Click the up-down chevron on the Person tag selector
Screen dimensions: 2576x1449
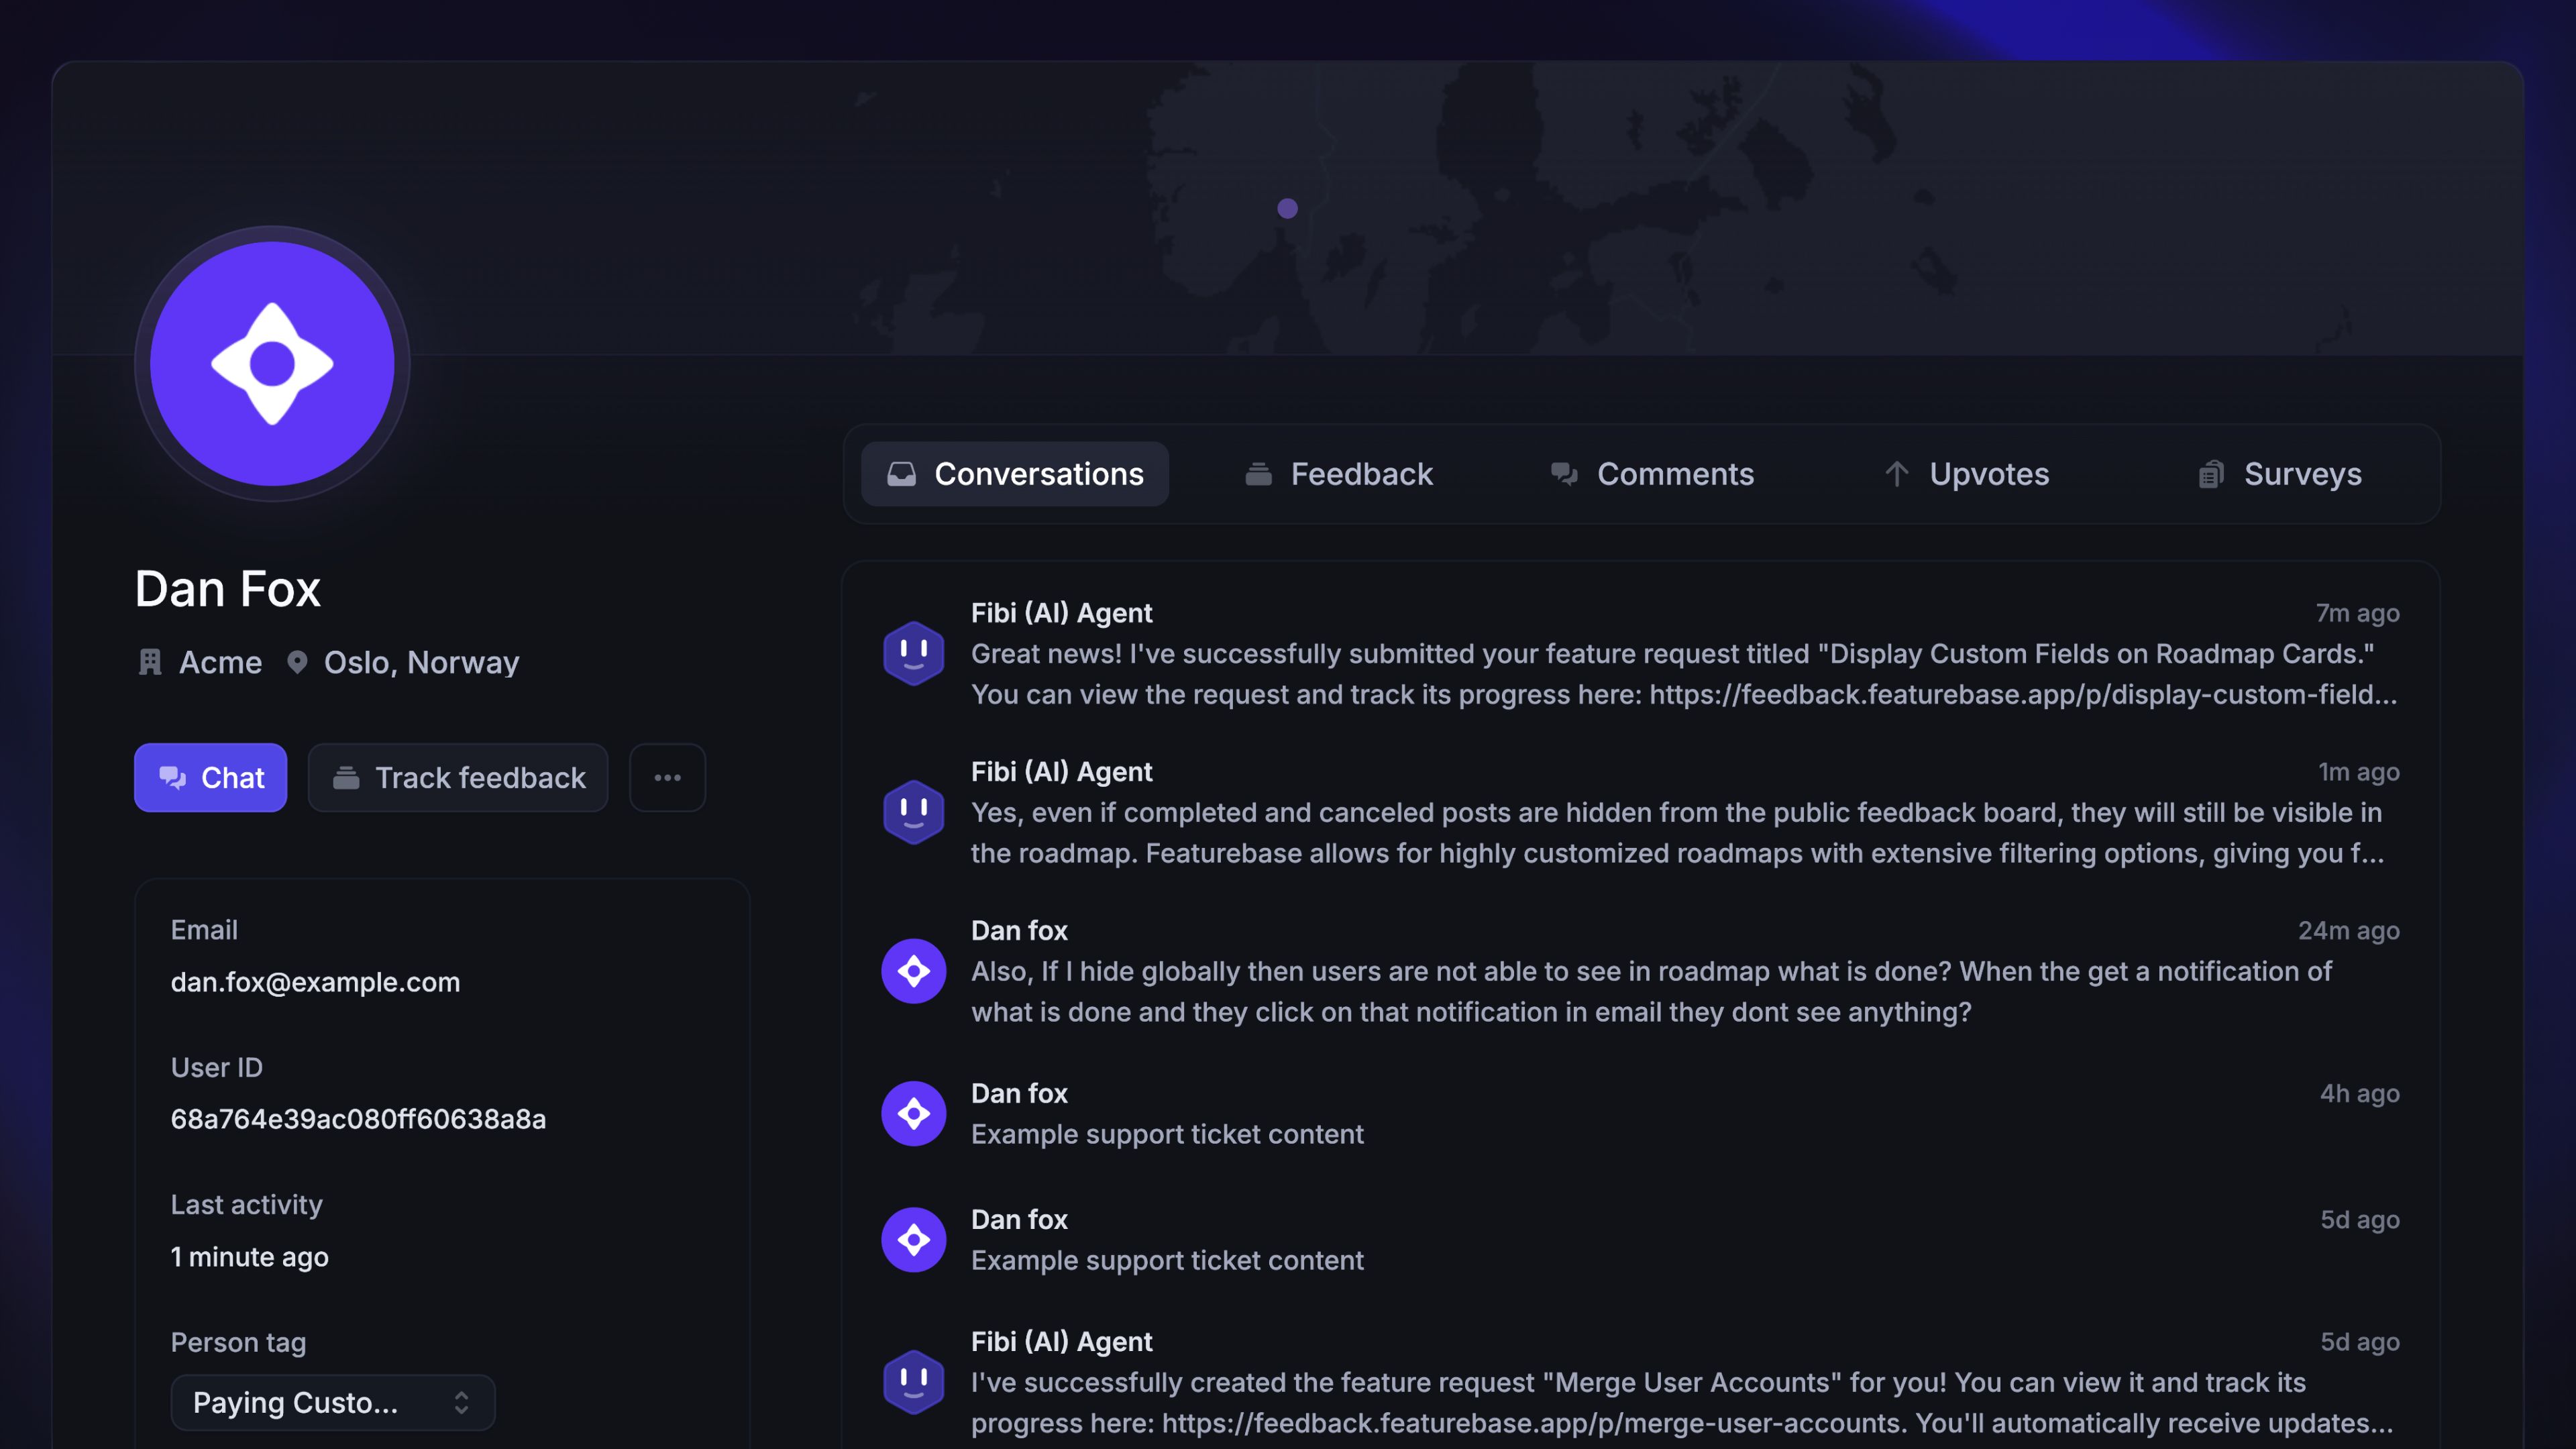(461, 1402)
